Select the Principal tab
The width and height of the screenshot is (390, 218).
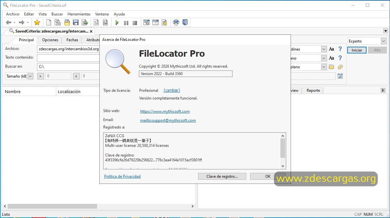[x=26, y=40]
